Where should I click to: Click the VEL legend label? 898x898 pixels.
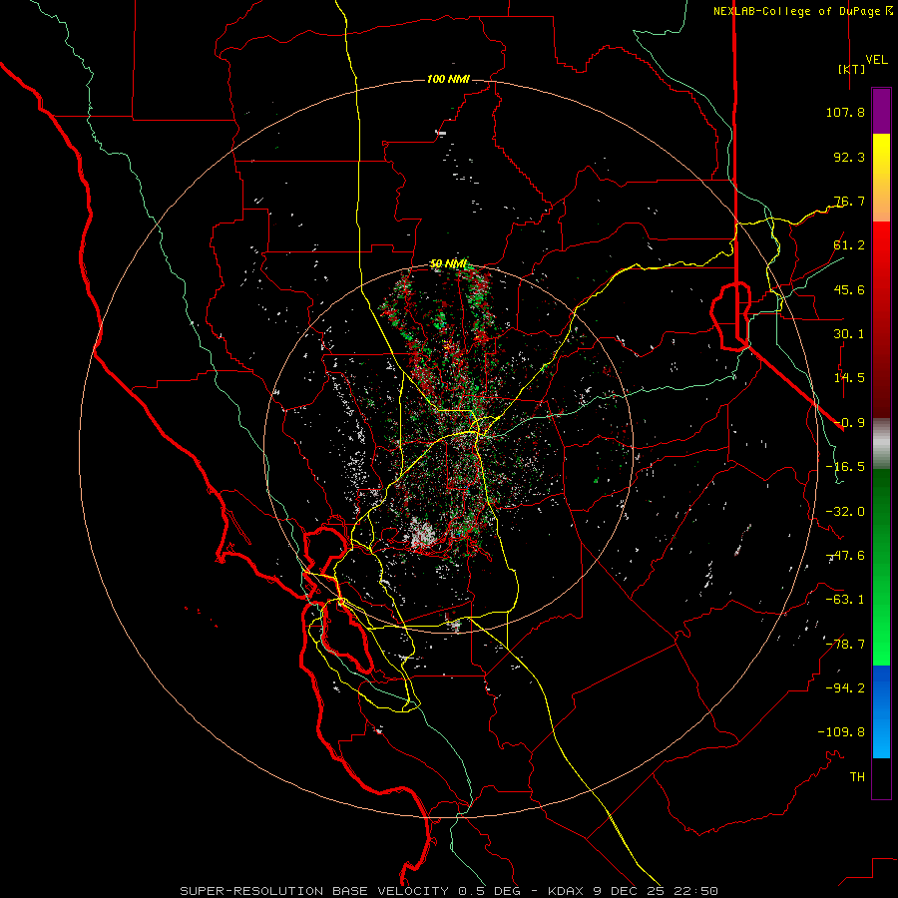click(876, 60)
